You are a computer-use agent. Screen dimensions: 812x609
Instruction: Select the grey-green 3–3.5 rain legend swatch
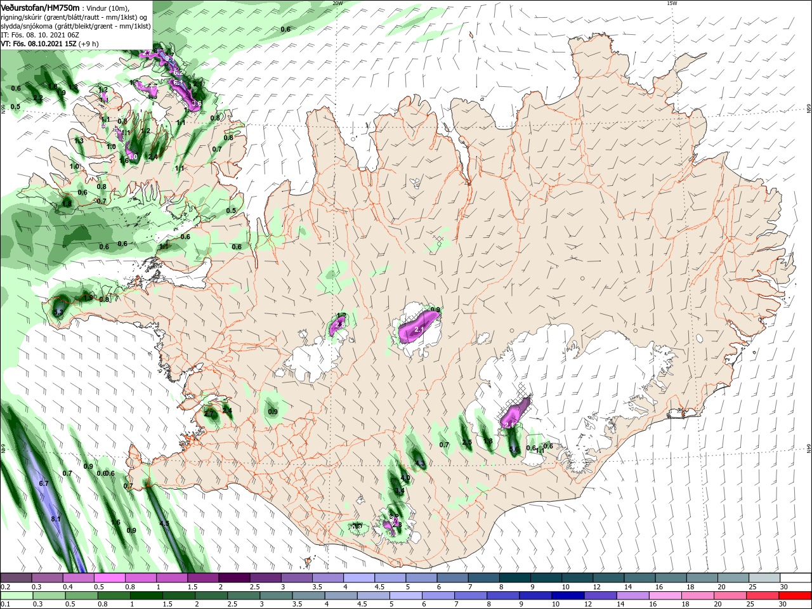(276, 596)
